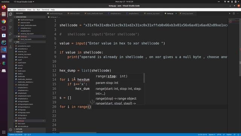Image resolution: width=241 pixels, height=136 pixels.
Task: Open the Visual Studio Code app menu dropdown
Action: point(24,2)
